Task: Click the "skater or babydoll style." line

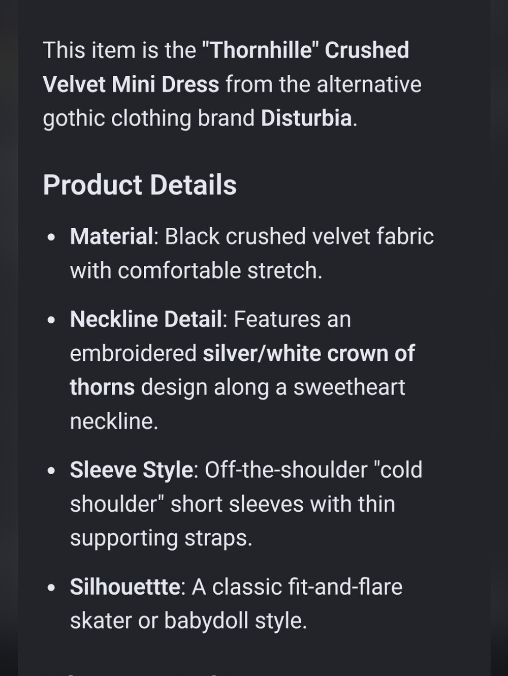Action: (x=188, y=621)
